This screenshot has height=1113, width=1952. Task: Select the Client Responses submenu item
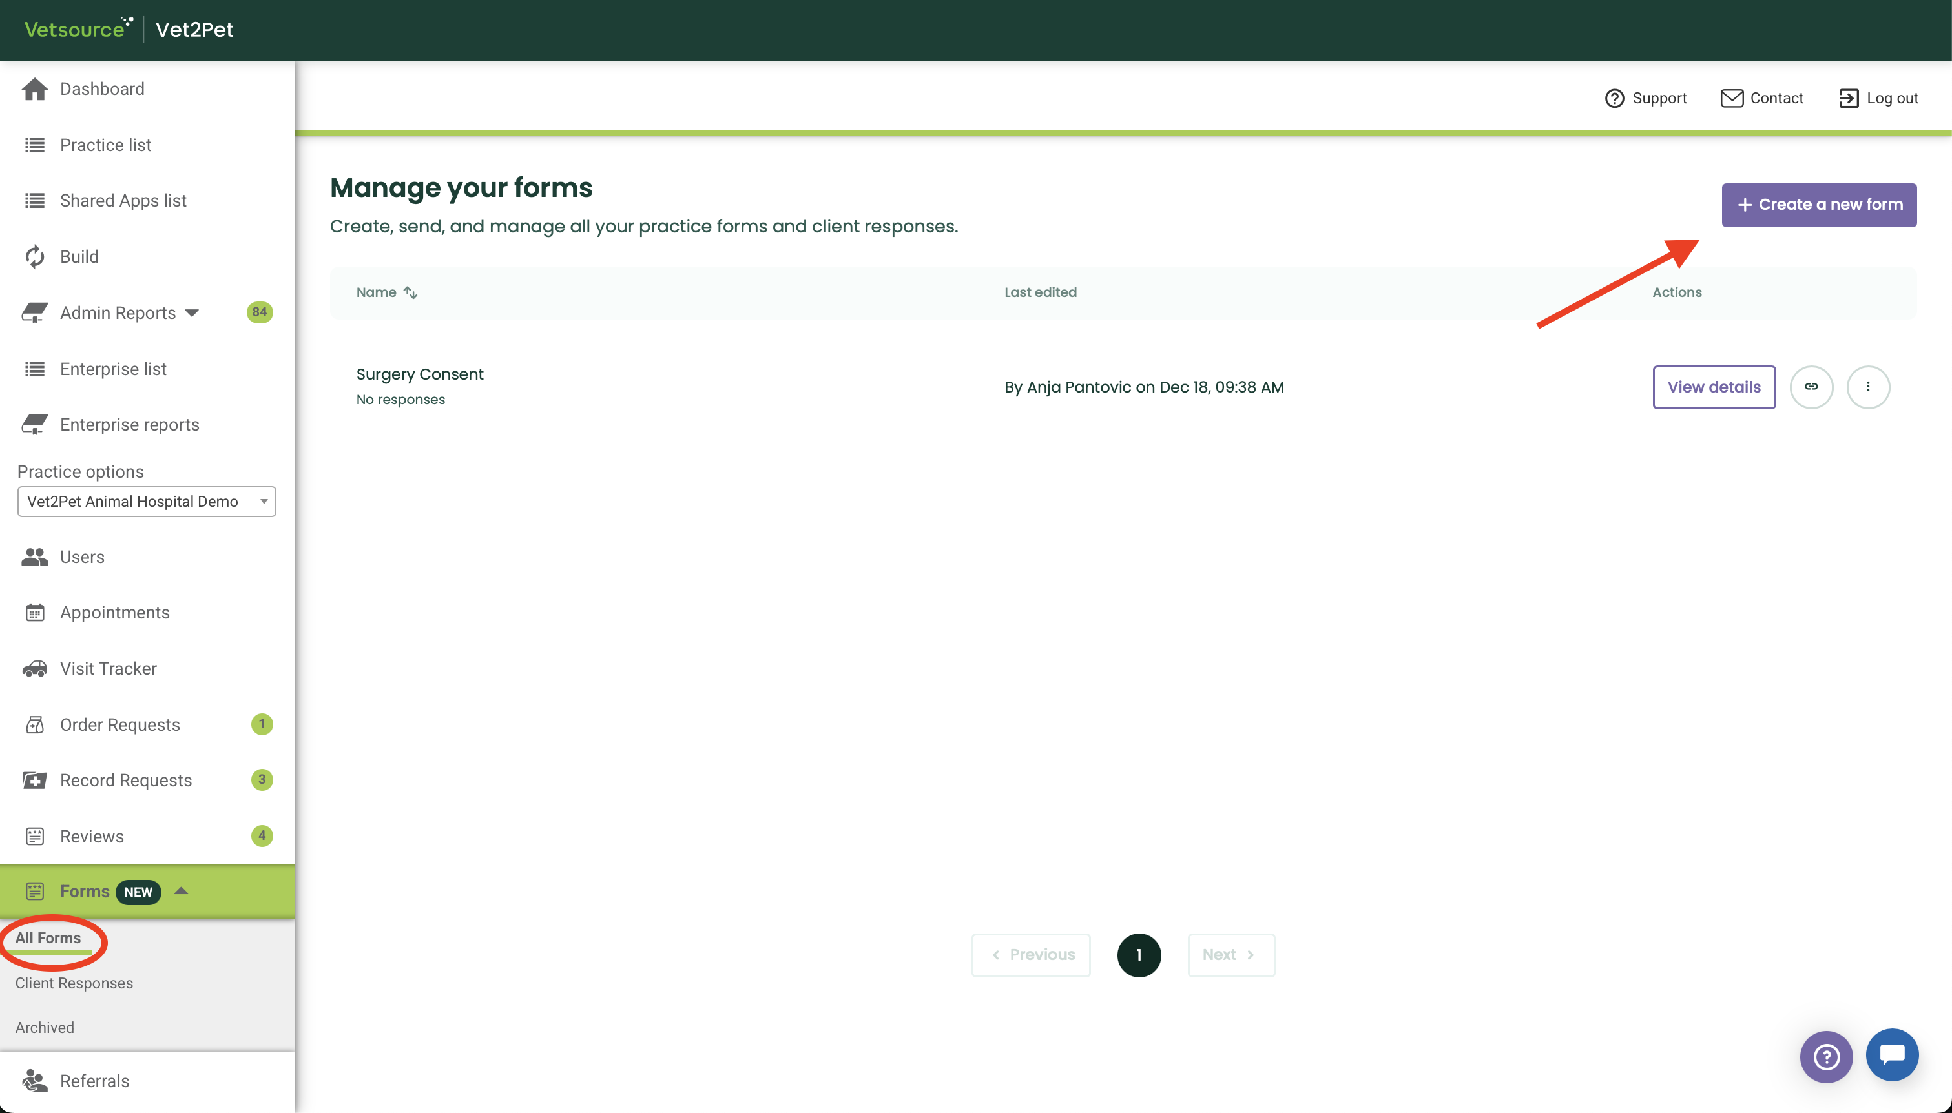pos(74,983)
